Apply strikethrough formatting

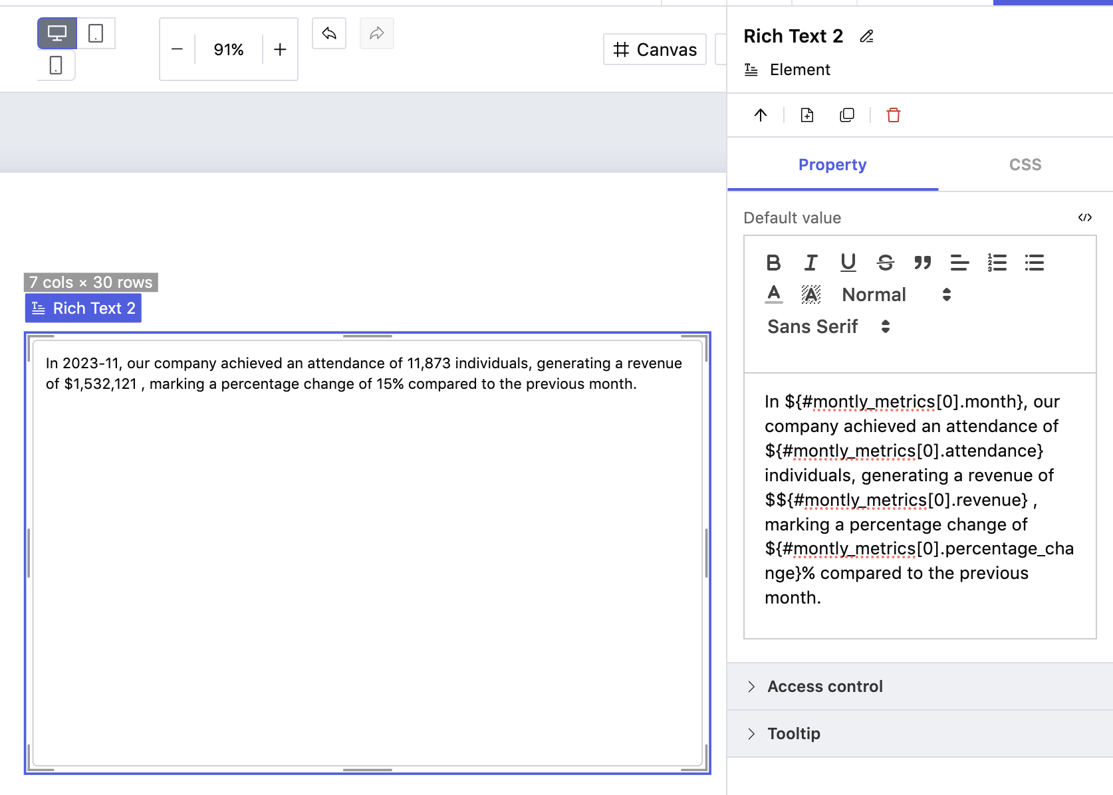pyautogui.click(x=885, y=263)
